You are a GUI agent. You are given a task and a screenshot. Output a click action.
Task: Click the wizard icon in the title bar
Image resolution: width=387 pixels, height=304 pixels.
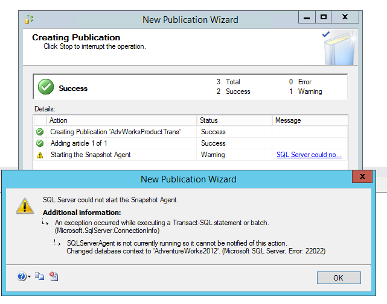click(28, 19)
